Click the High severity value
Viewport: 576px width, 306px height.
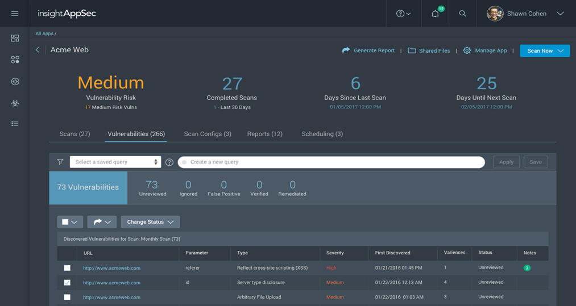point(331,268)
